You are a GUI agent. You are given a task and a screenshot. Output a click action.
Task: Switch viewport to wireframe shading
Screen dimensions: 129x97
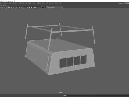tap(6, 7)
